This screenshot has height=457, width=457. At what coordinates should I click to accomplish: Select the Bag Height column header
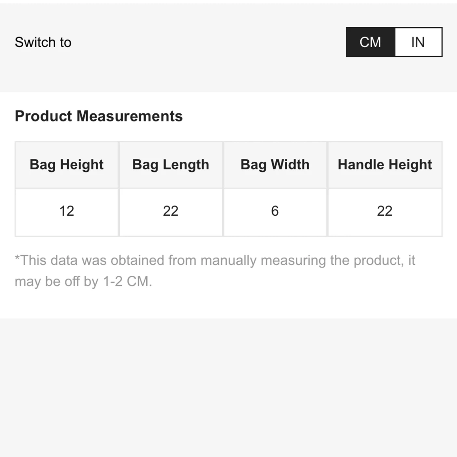(x=67, y=165)
